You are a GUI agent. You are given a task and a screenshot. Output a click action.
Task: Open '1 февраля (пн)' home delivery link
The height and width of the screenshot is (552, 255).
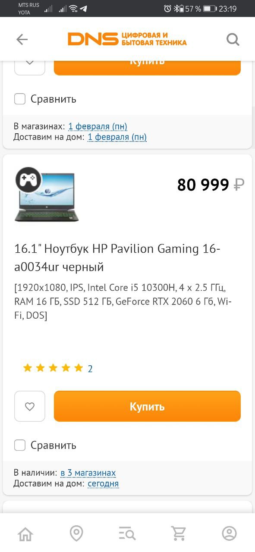(x=117, y=137)
